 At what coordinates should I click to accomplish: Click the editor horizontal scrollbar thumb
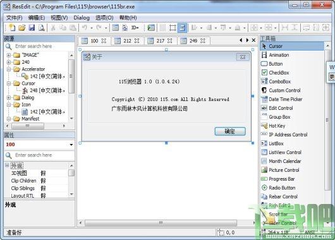pyautogui.click(x=161, y=223)
